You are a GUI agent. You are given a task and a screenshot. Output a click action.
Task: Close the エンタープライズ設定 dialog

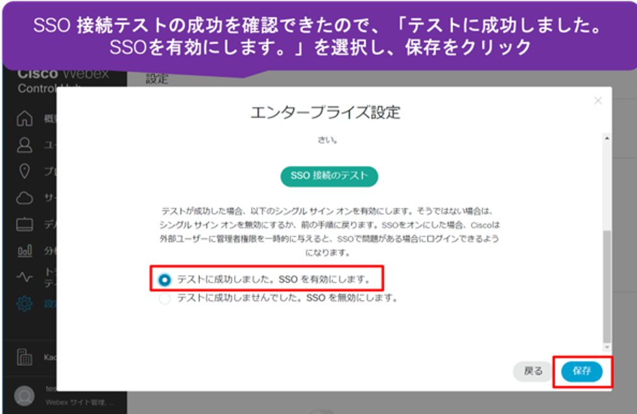597,100
